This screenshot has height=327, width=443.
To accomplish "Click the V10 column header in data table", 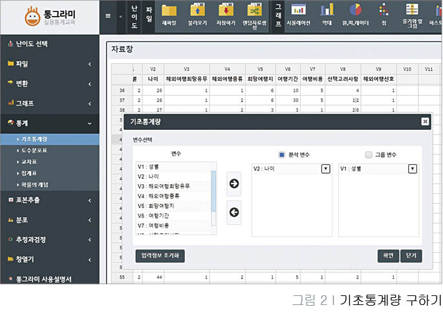I will click(x=407, y=69).
